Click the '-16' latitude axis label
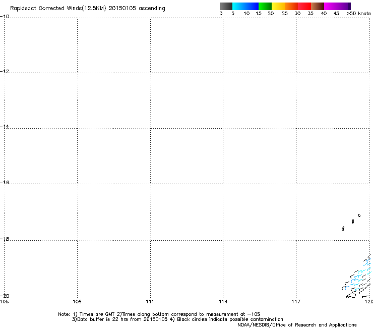Viewport: 373px width, 328px height. pos(5,183)
